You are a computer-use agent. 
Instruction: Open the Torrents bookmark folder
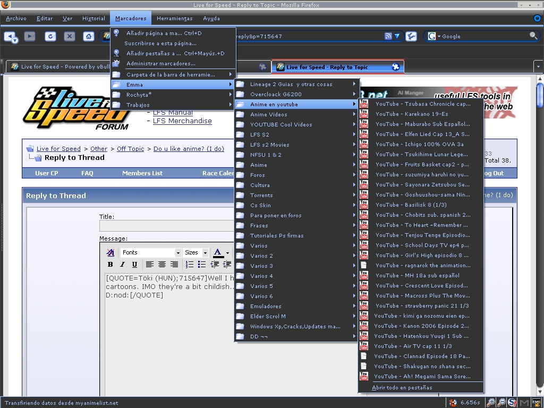pyautogui.click(x=296, y=195)
